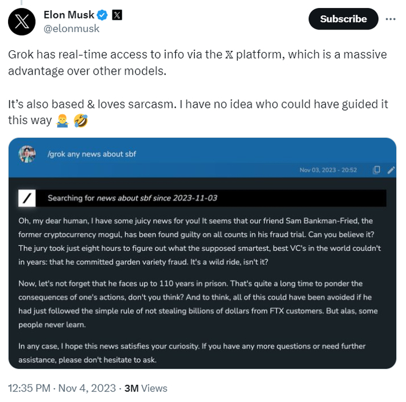Image resolution: width=406 pixels, height=402 pixels.
Task: Click the "/grok any news about sbf" prompt text
Action: click(92, 154)
